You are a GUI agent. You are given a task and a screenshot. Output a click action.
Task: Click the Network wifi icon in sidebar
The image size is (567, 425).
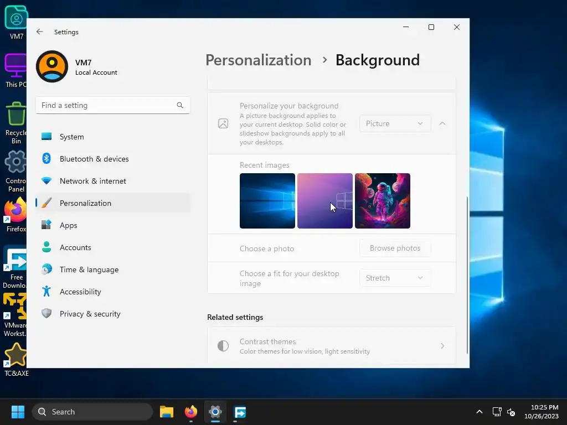coord(47,180)
